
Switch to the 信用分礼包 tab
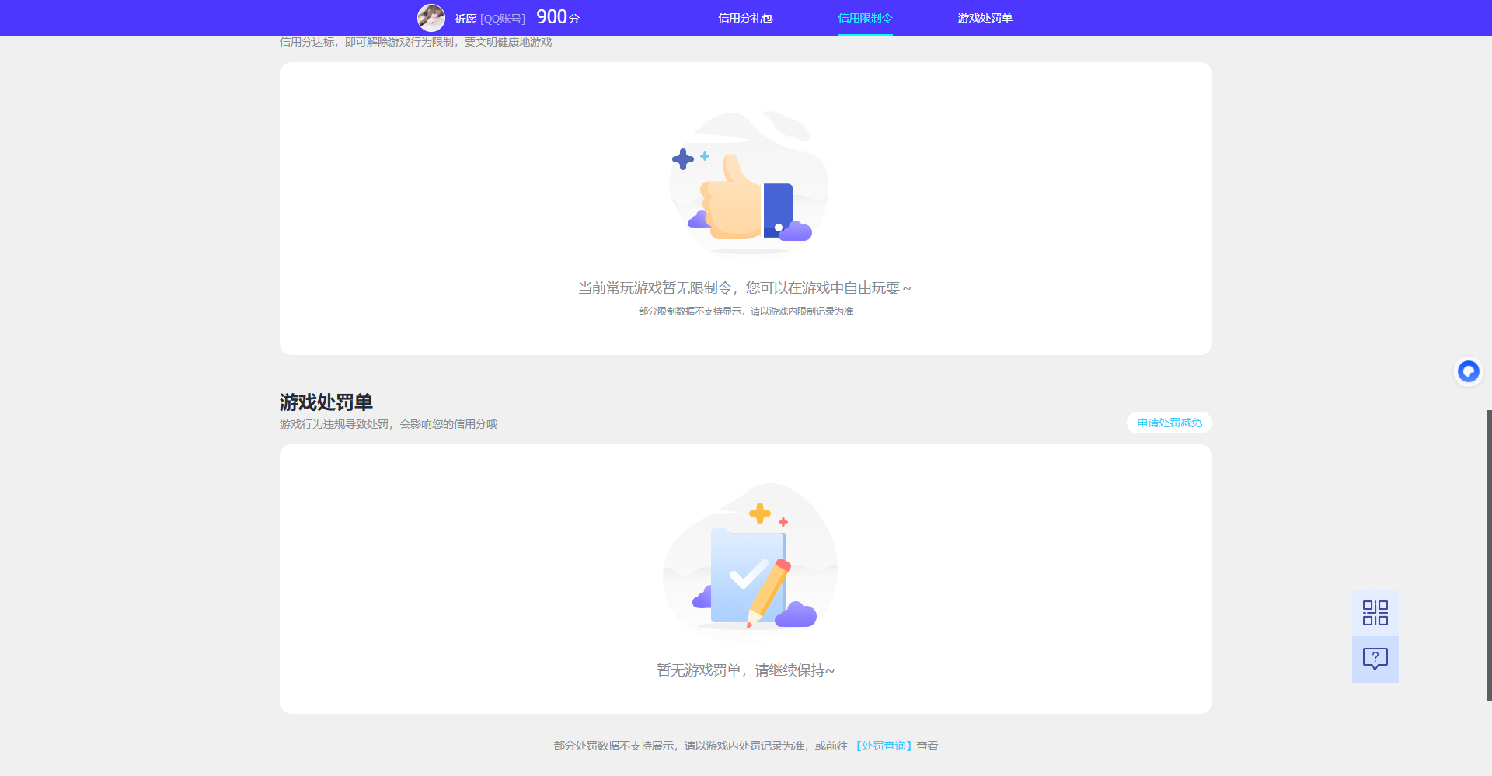pyautogui.click(x=745, y=17)
